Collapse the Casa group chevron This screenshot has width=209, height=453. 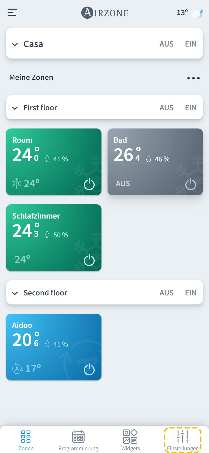pyautogui.click(x=15, y=45)
